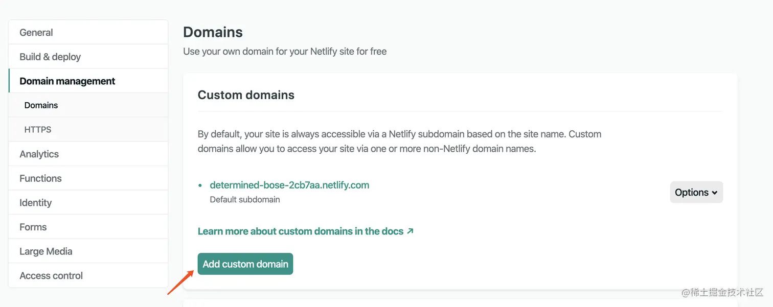Click the external-link arrow icon in docs link
Viewport: 773px width, 307px height.
(x=410, y=231)
